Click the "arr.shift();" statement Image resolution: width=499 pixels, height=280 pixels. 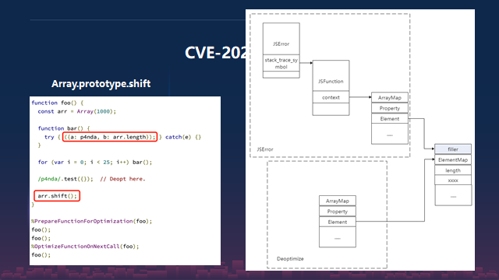pos(57,196)
